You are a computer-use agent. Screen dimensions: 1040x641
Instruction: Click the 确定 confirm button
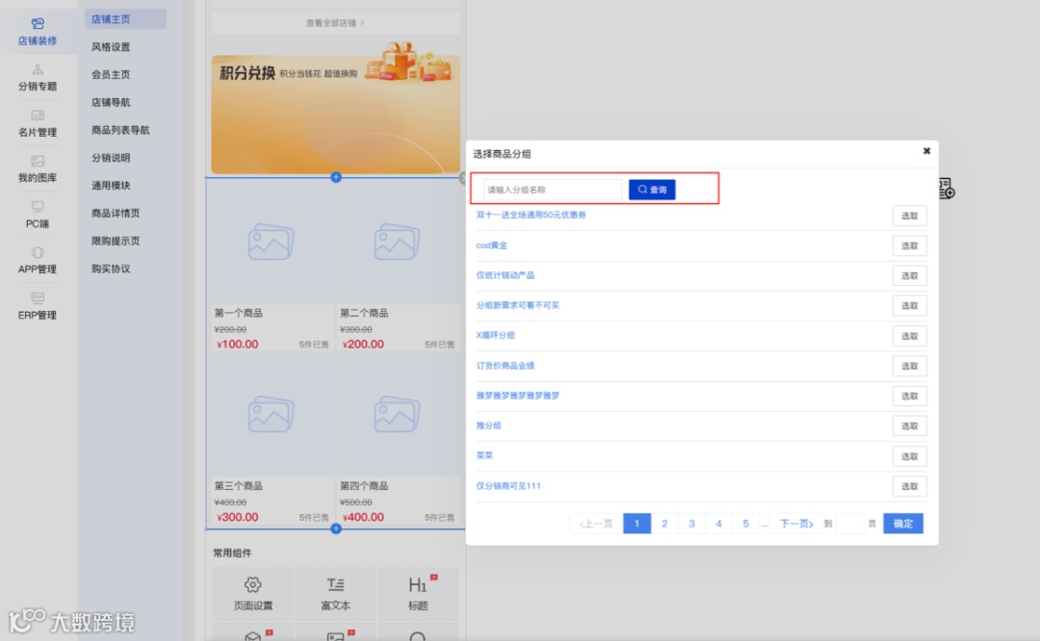tap(902, 524)
